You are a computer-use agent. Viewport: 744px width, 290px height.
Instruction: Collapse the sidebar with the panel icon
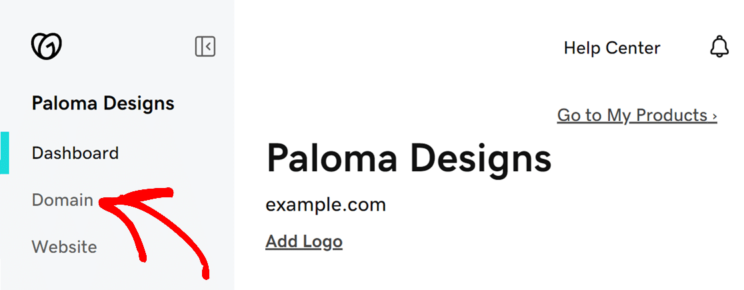pos(205,47)
